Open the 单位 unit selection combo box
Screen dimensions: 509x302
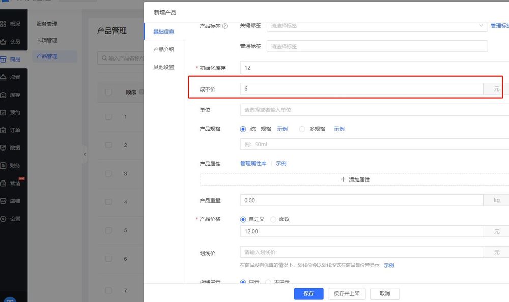(x=374, y=110)
